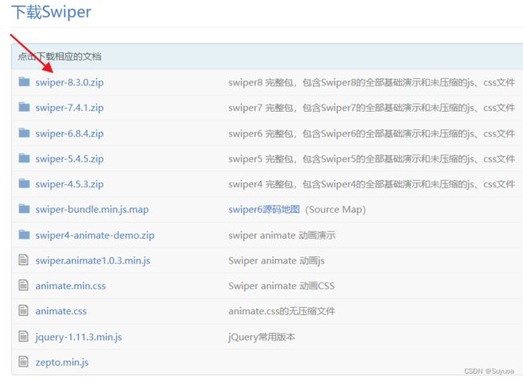Viewport: 523px width, 381px height.
Task: Open the swiper-bundle.min.js.map link
Action: [92, 210]
